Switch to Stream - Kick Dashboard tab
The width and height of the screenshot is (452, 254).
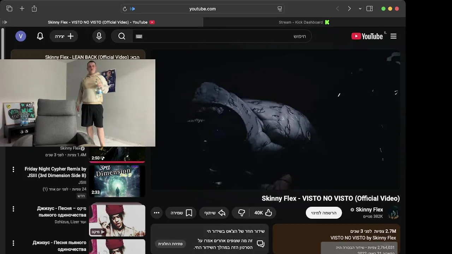tap(304, 22)
